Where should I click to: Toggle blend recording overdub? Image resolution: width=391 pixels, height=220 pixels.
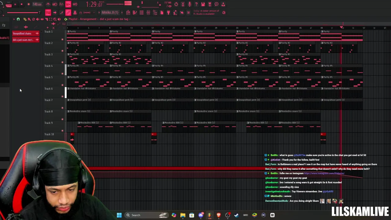68,4
